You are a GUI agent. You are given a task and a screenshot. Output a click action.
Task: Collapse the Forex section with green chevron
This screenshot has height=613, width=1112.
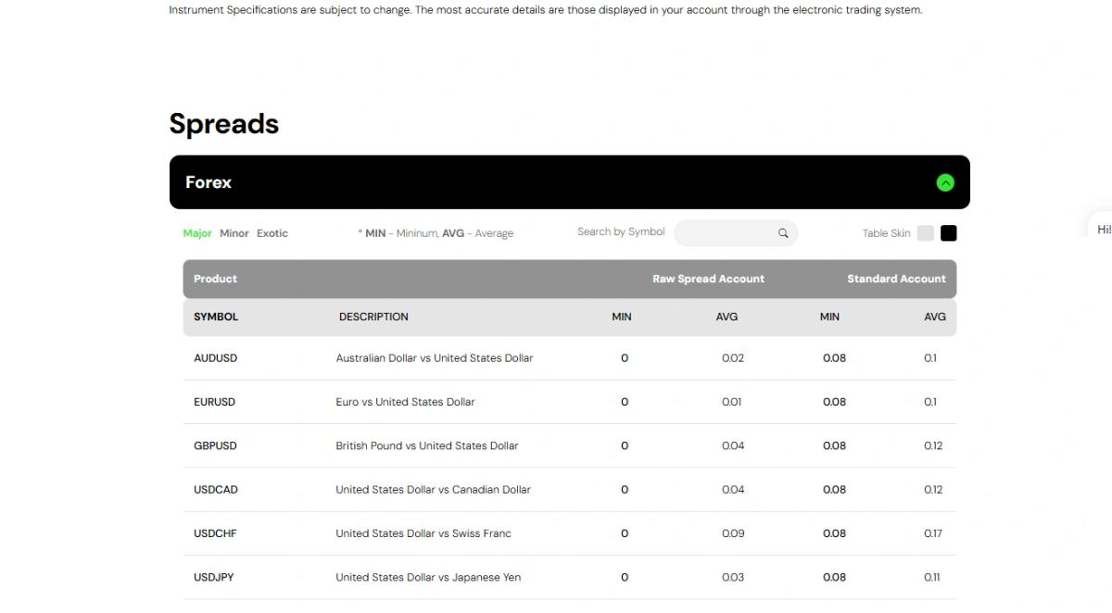click(x=945, y=182)
